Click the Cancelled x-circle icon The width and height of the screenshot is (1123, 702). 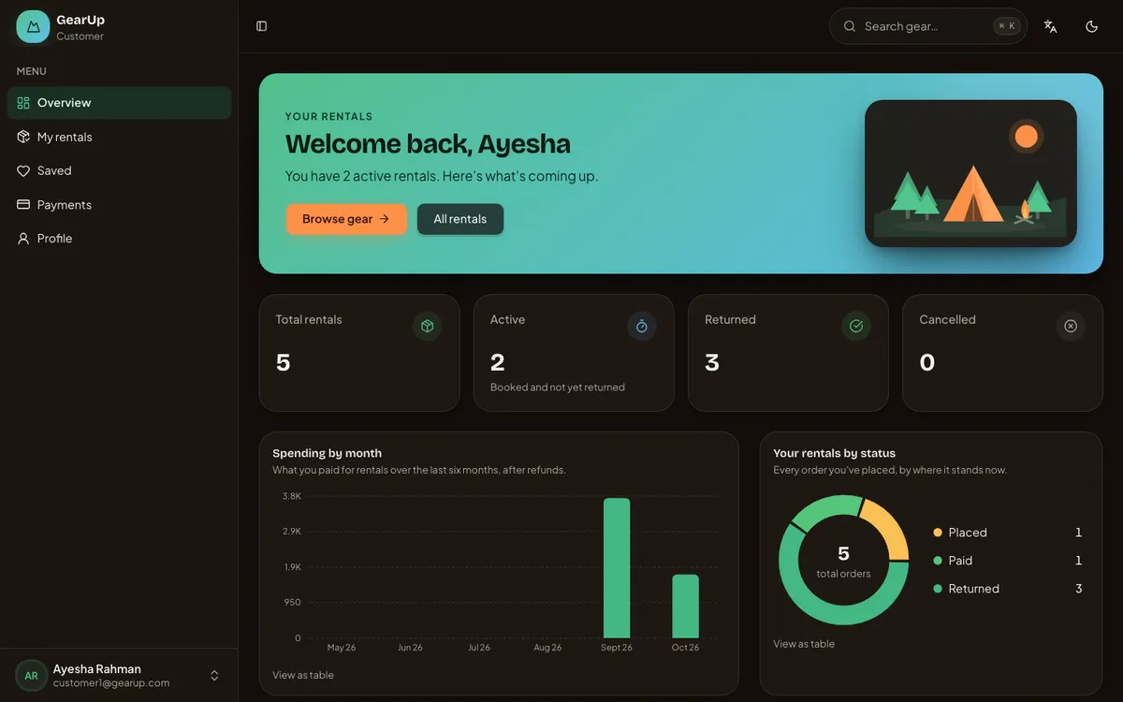[1071, 326]
